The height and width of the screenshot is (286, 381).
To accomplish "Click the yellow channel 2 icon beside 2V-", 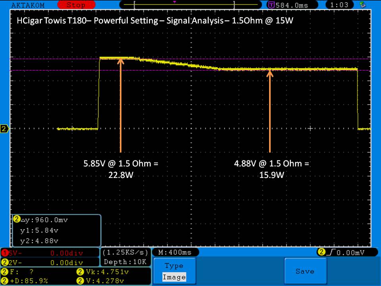I will click(x=5, y=263).
